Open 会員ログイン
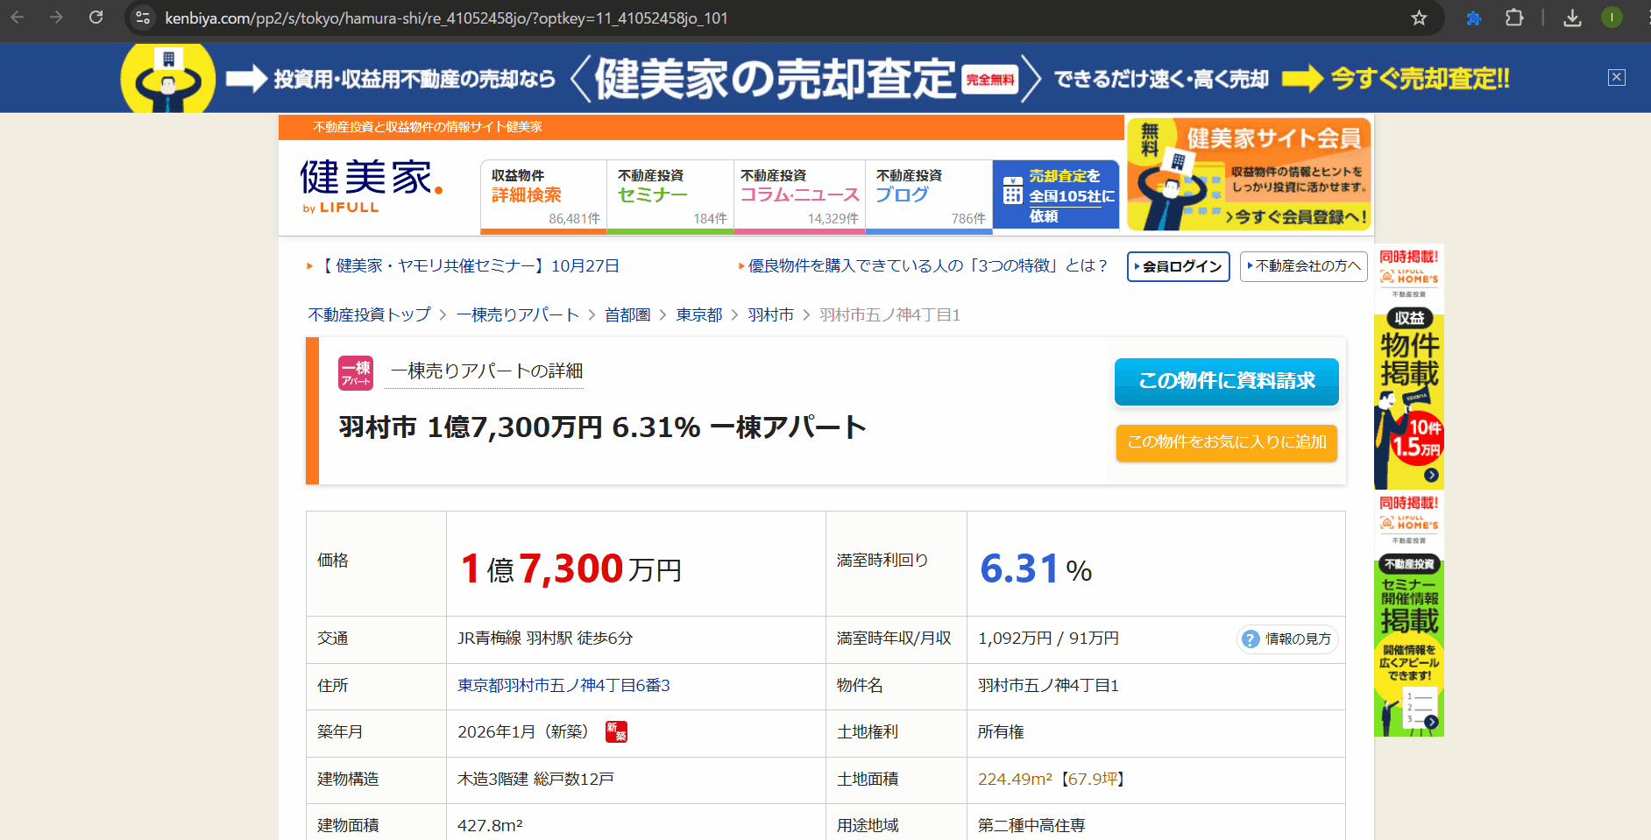The height and width of the screenshot is (840, 1651). (x=1178, y=266)
